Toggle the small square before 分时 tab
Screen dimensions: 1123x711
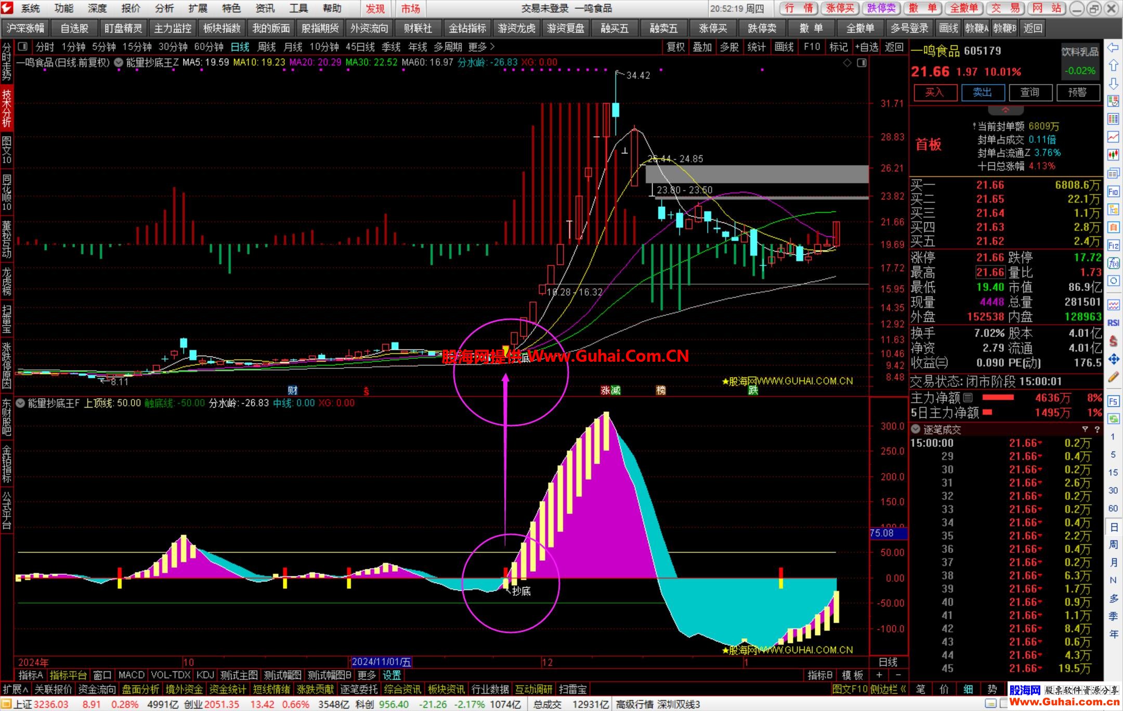22,47
